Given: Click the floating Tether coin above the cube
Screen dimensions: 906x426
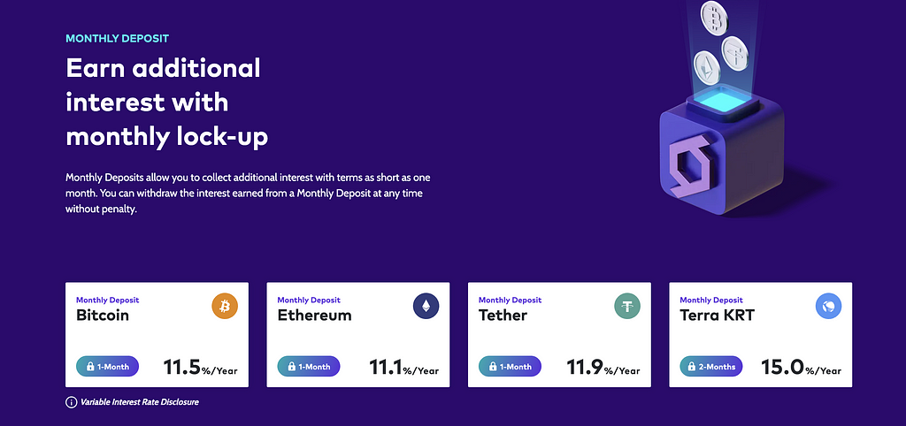Looking at the screenshot, I should (733, 54).
